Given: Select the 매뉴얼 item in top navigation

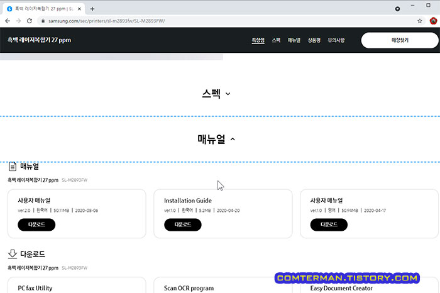Looking at the screenshot, I should pyautogui.click(x=294, y=40).
